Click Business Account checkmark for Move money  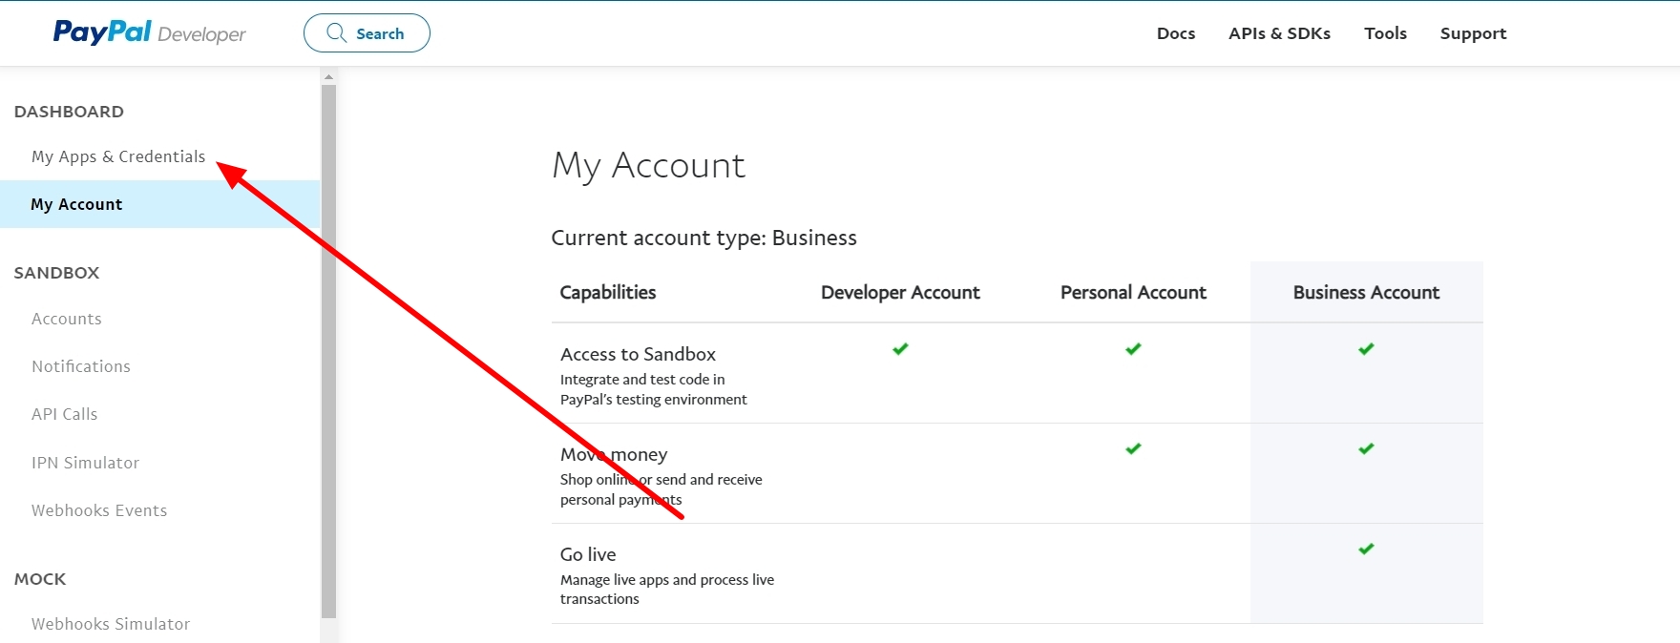[1366, 448]
